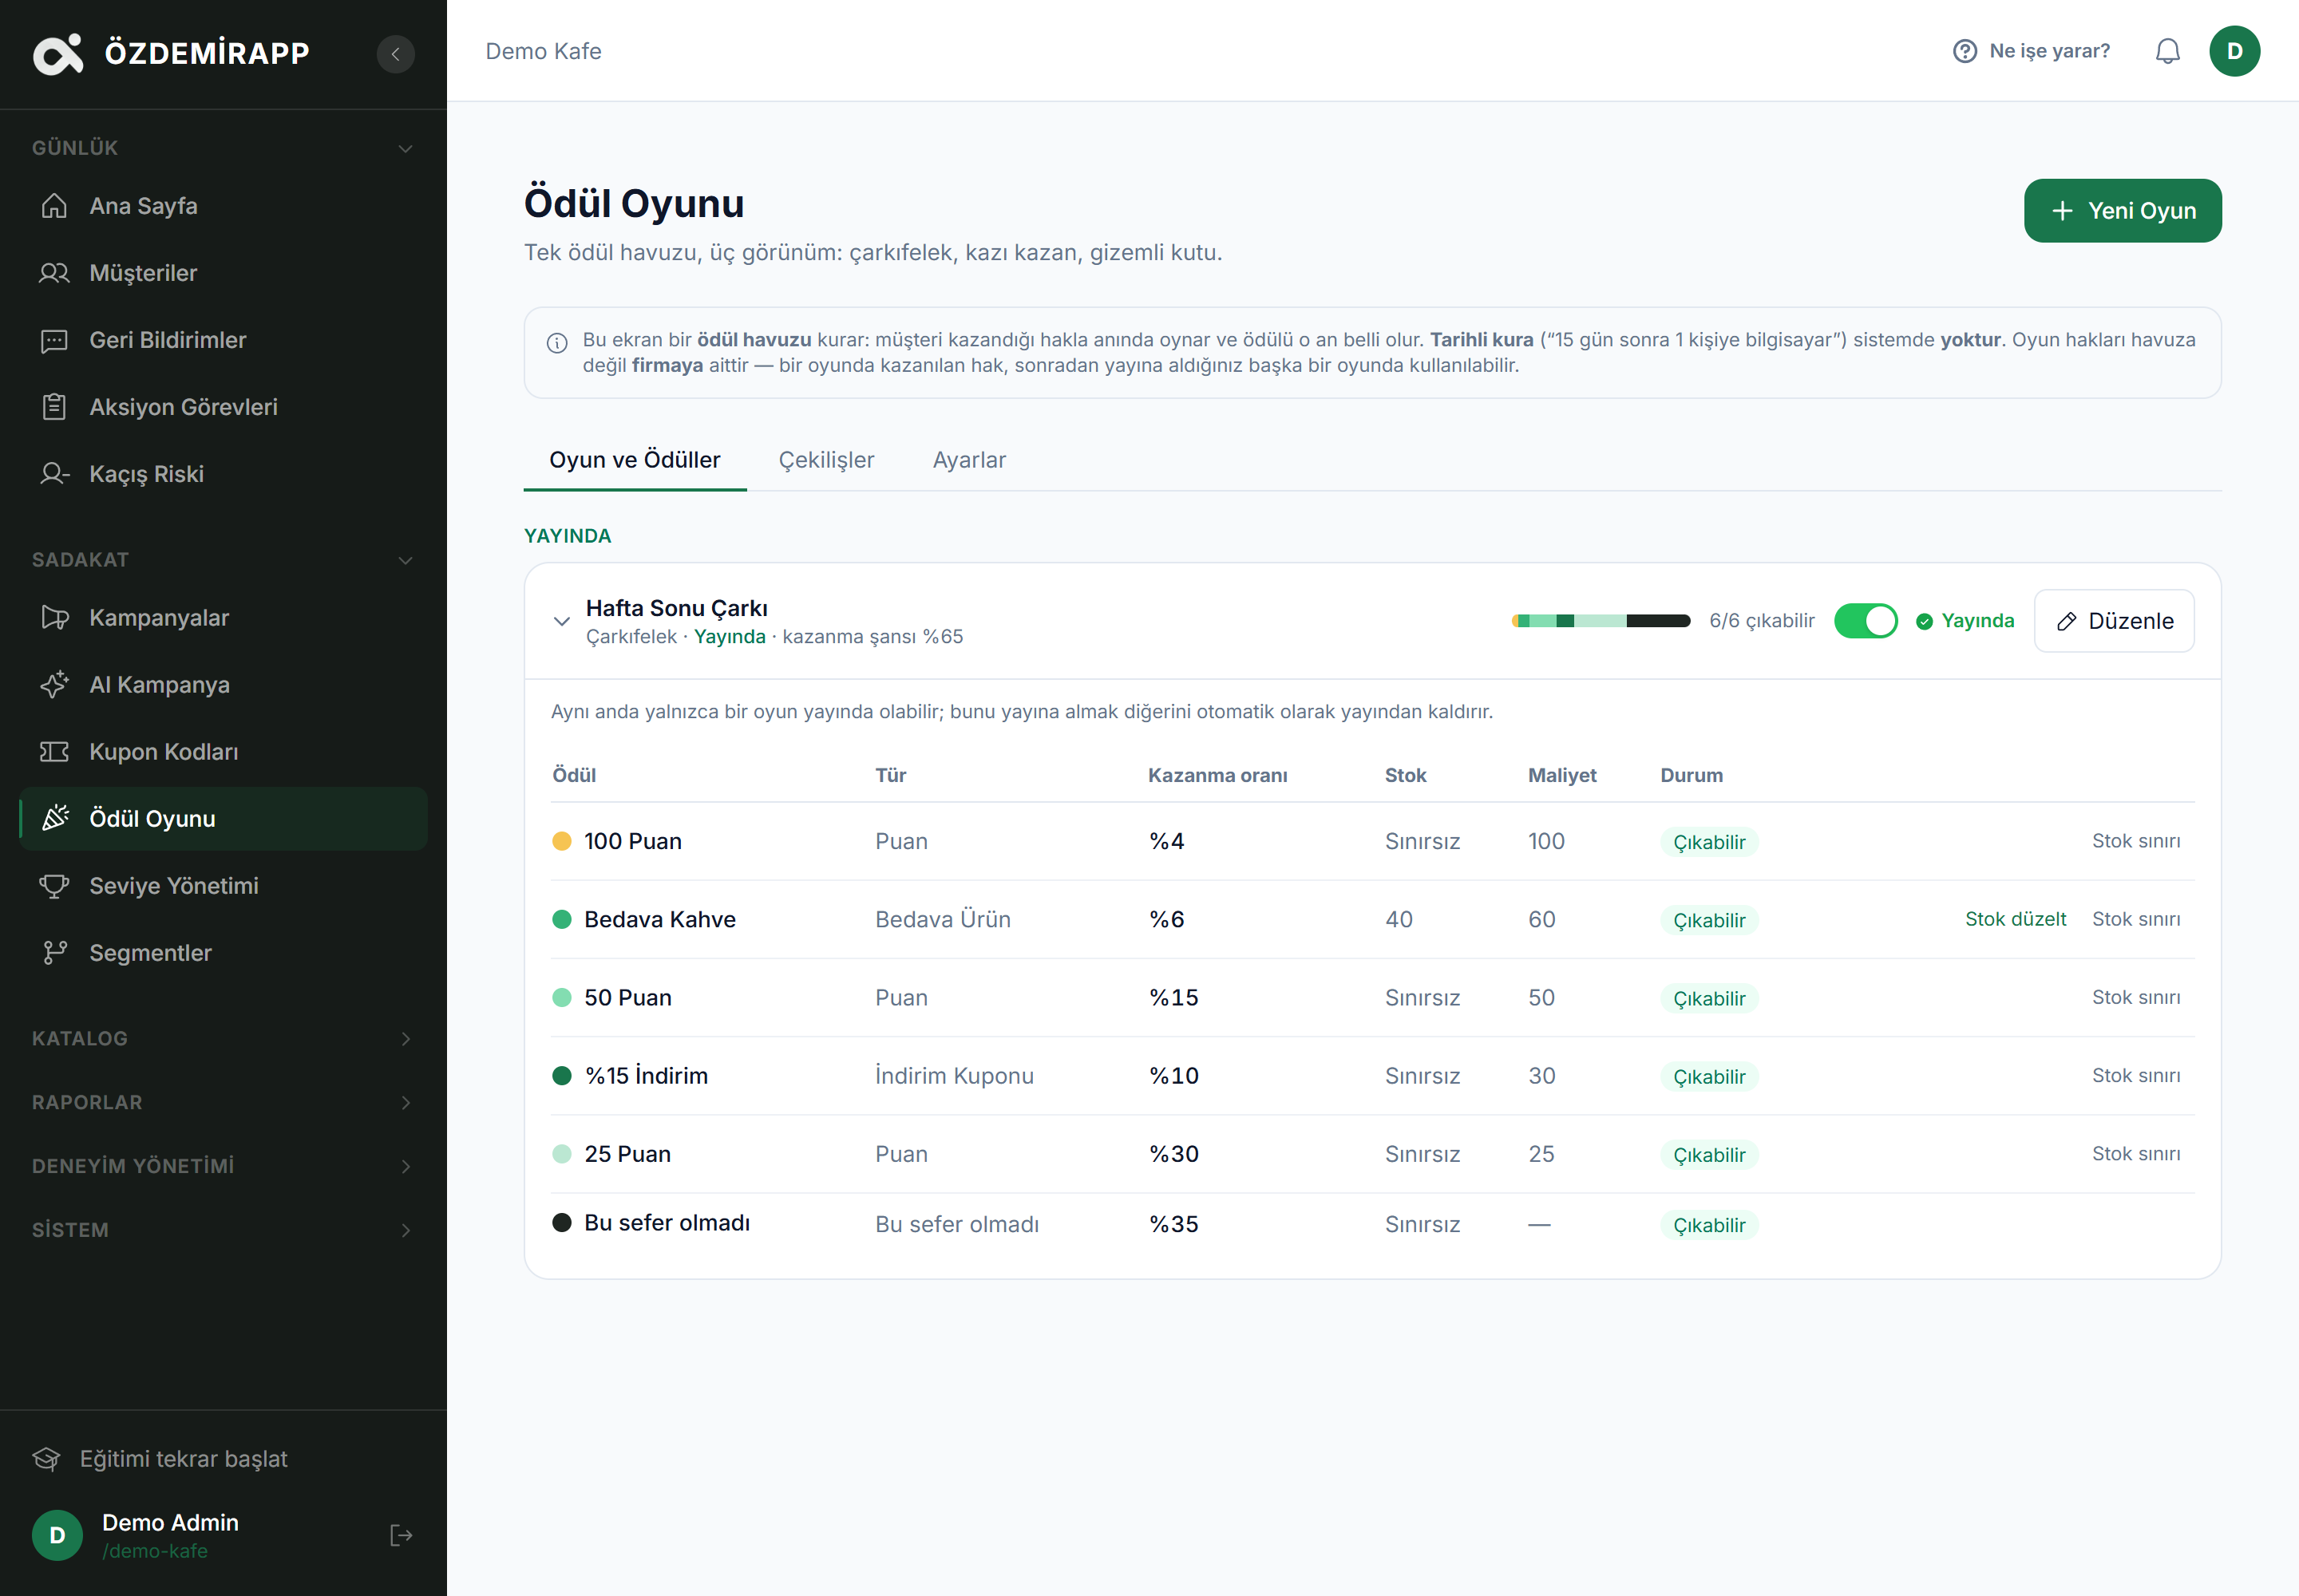
Task: Click the info icon in the notice box
Action: tap(557, 343)
